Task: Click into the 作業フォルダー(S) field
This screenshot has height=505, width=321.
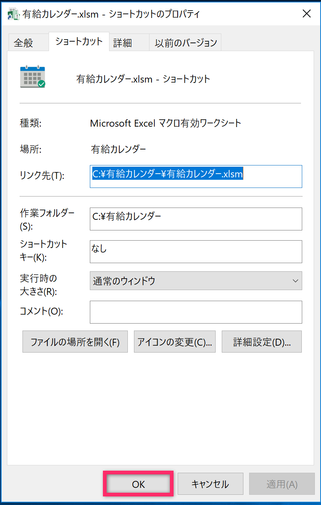Action: [196, 219]
